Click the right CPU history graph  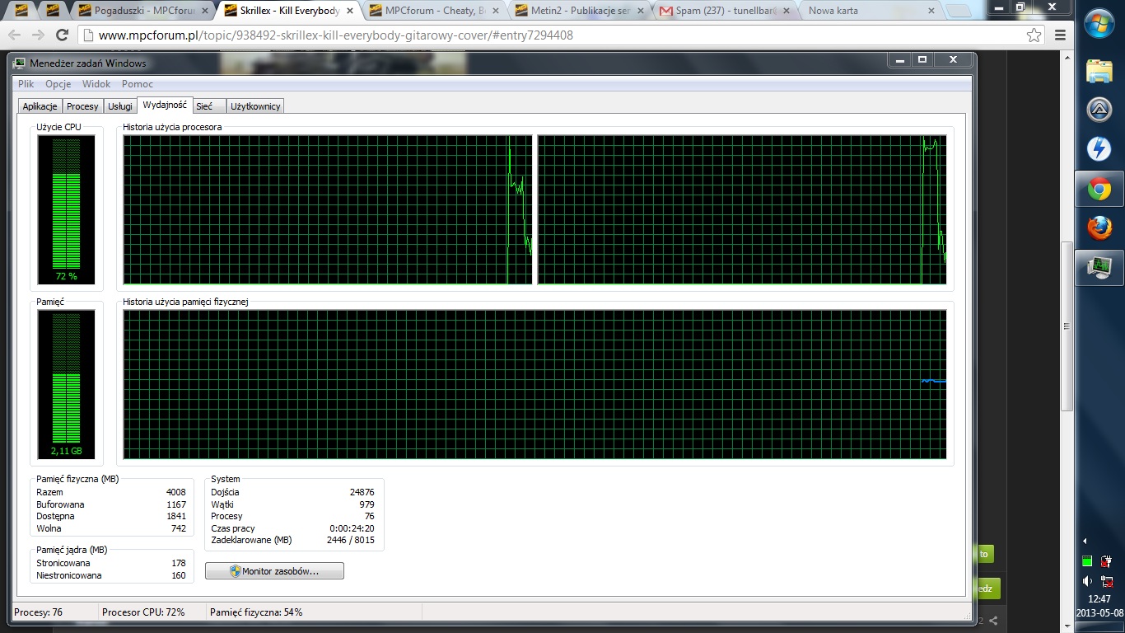(742, 210)
